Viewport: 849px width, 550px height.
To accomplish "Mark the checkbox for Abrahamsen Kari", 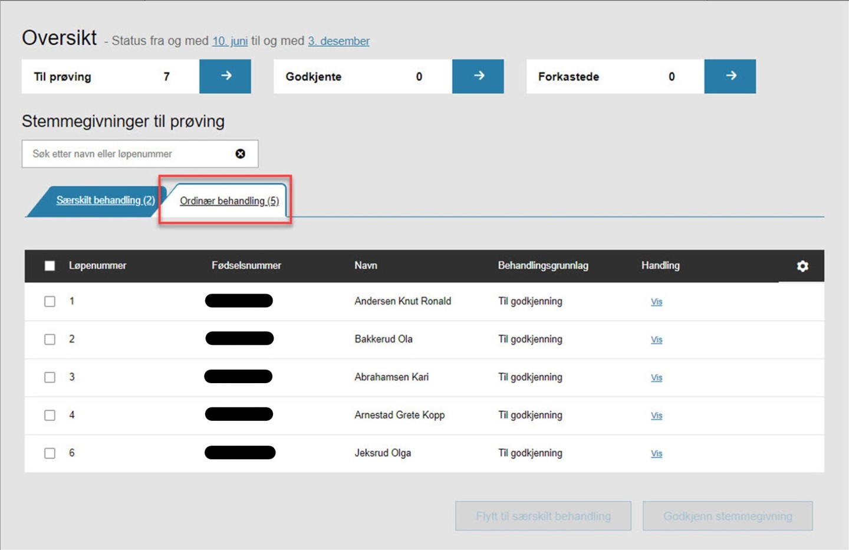I will tap(50, 377).
